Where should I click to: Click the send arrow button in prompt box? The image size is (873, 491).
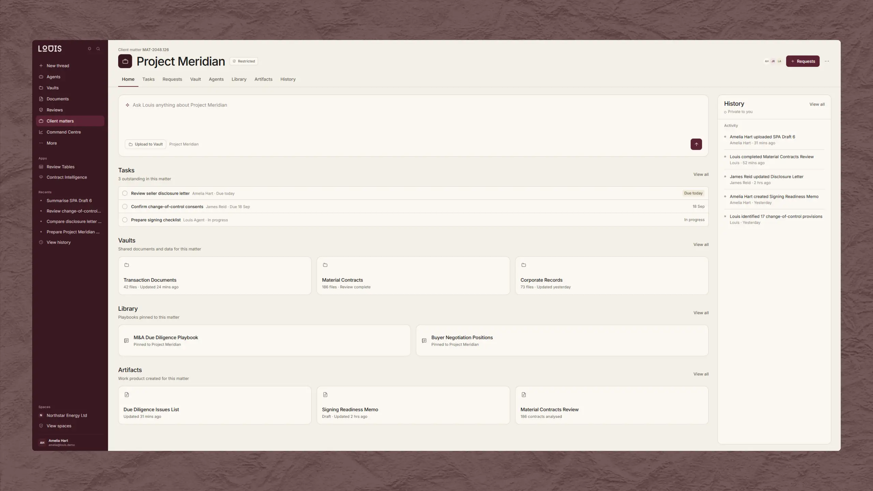coord(696,144)
